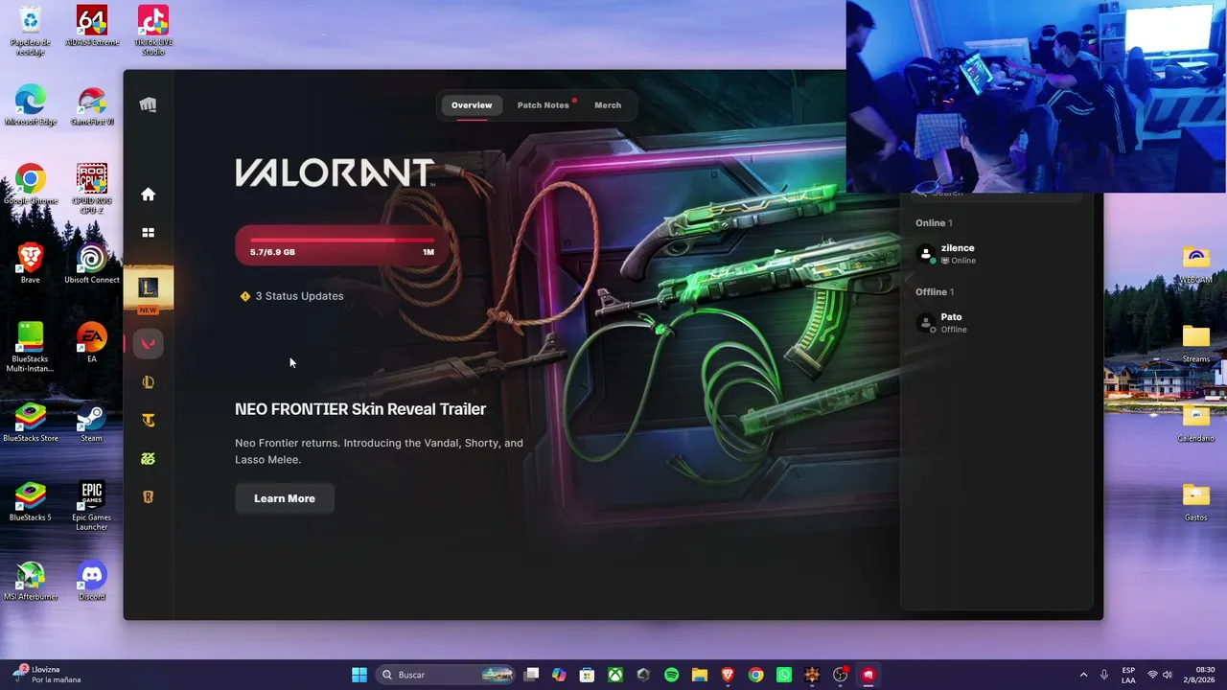Select the MSI Afterburner desktop shortcut
Viewport: 1227px width, 690px height.
coord(31,581)
